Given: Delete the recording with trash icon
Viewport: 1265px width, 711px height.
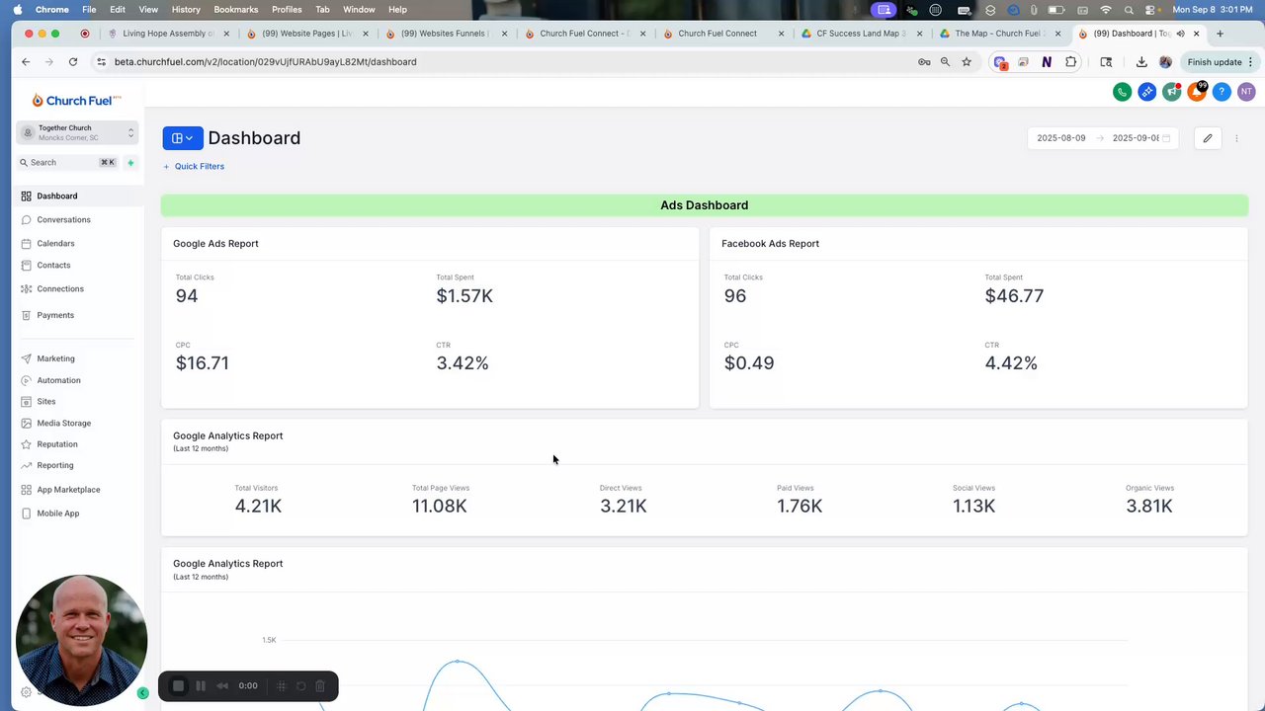Looking at the screenshot, I should tap(320, 685).
